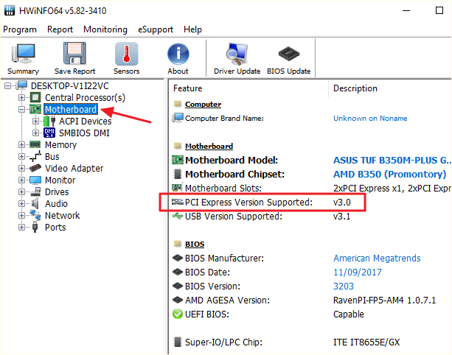Click the Audio speaker icon

point(35,203)
